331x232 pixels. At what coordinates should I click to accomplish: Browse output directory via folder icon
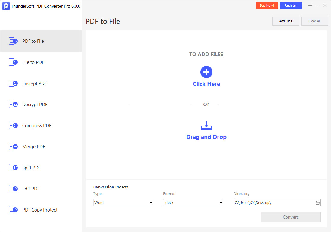[317, 203]
